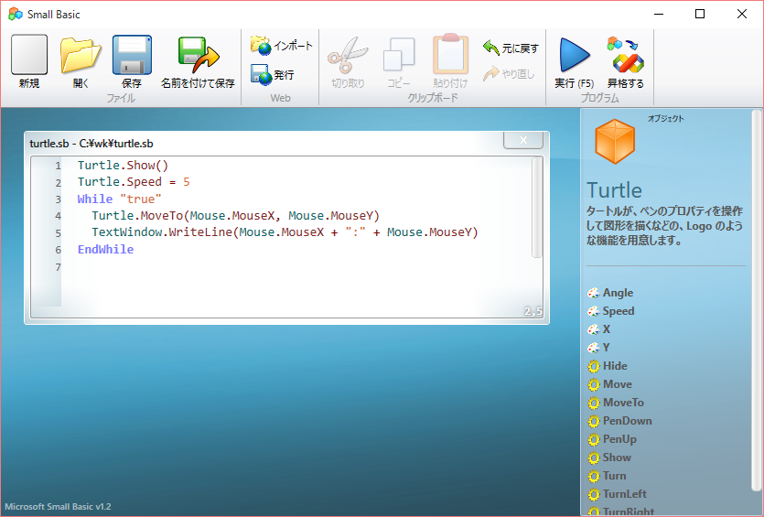Click the 貼り付け (Paste) clipboard icon
The image size is (764, 517).
tap(450, 57)
